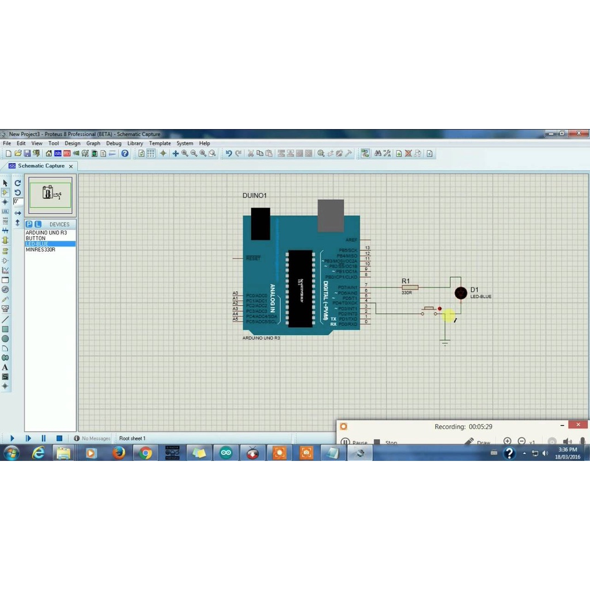This screenshot has width=590, height=590.
Task: Click the Undo toolbar icon
Action: tap(229, 153)
